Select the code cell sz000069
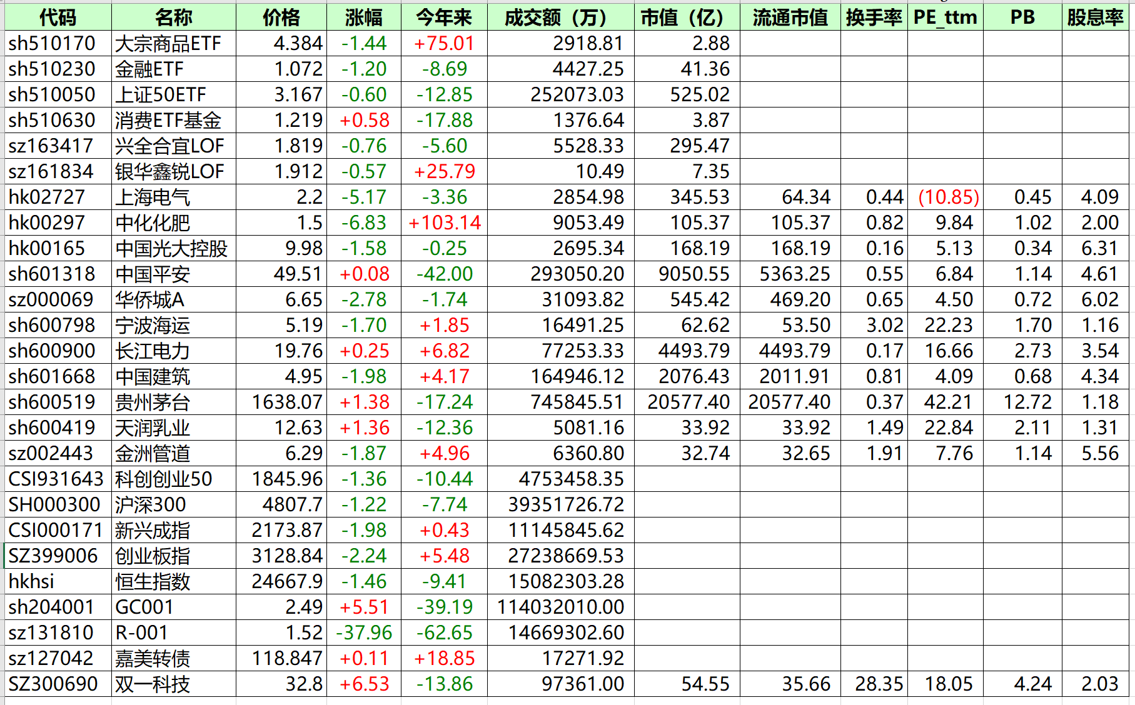Screen dimensions: 1135x705 58,299
